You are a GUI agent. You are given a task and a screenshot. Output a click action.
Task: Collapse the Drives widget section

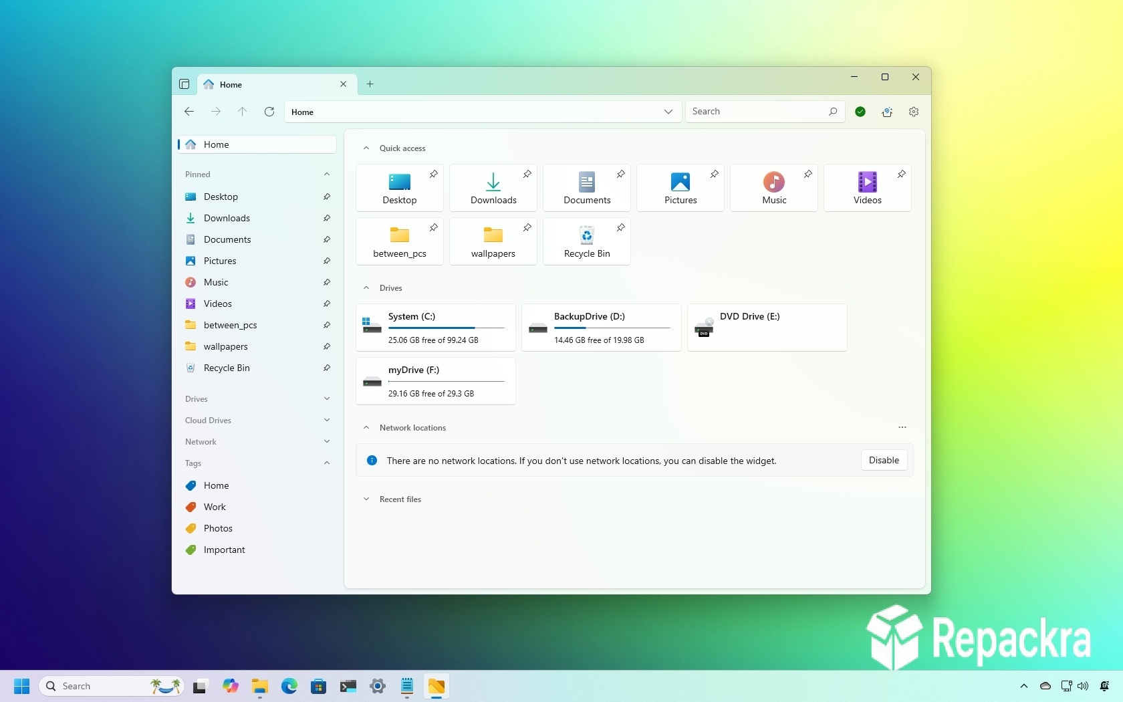tap(366, 288)
